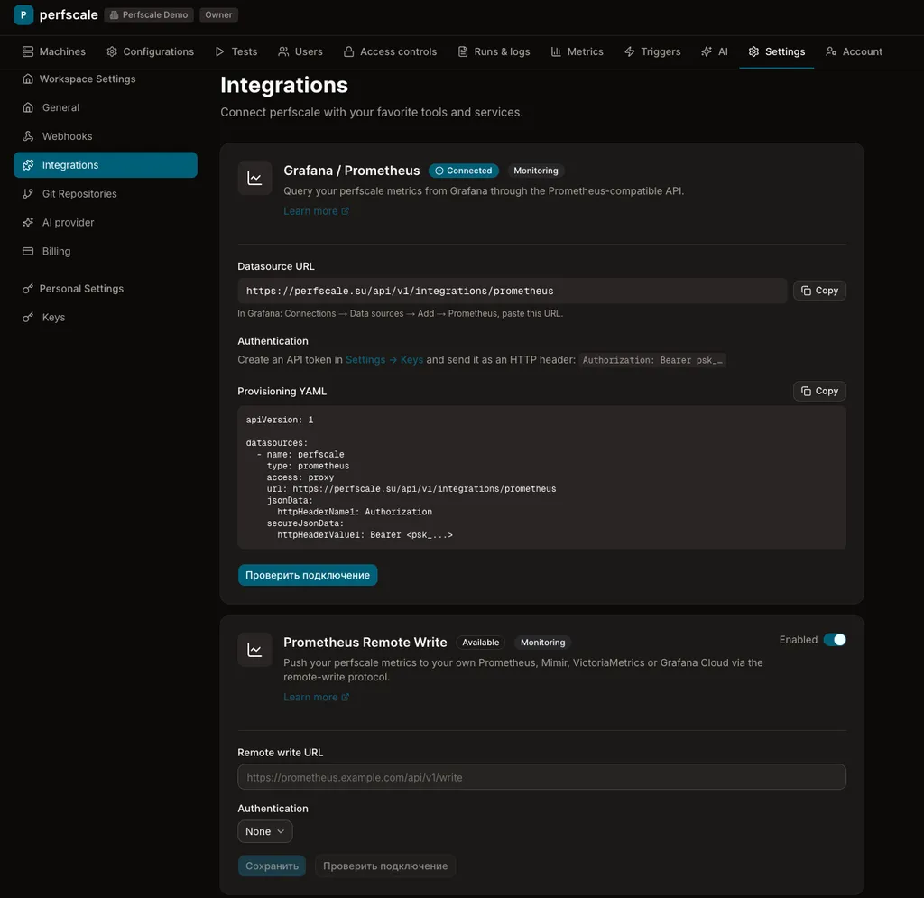Click Monitoring tag on Grafana card
Screen dimensions: 924x898
tap(536, 171)
